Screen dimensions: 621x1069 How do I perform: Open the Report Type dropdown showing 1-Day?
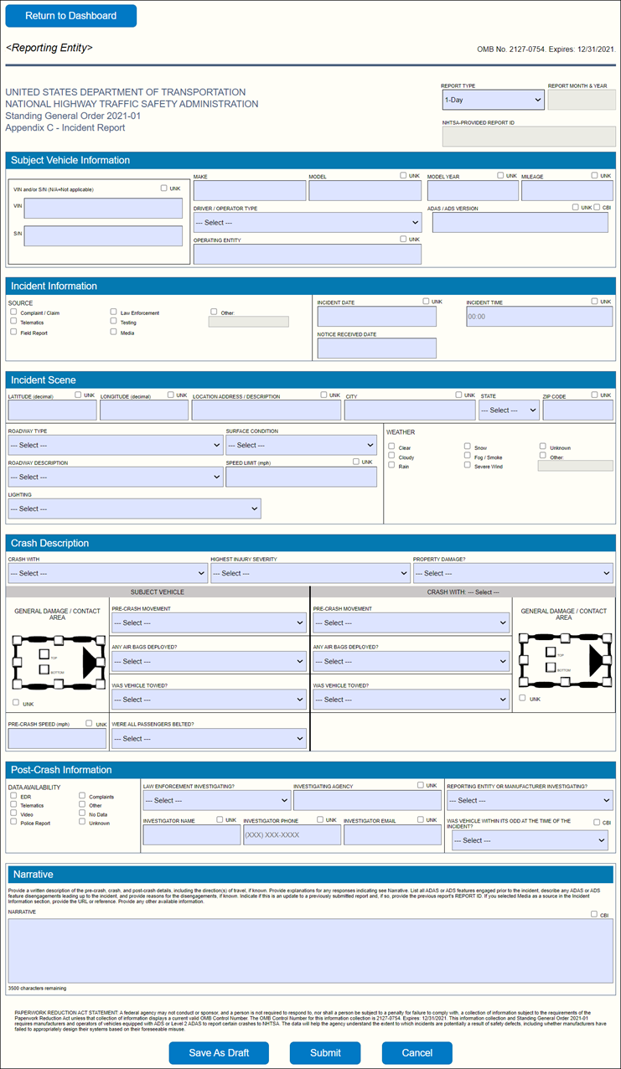pyautogui.click(x=494, y=100)
